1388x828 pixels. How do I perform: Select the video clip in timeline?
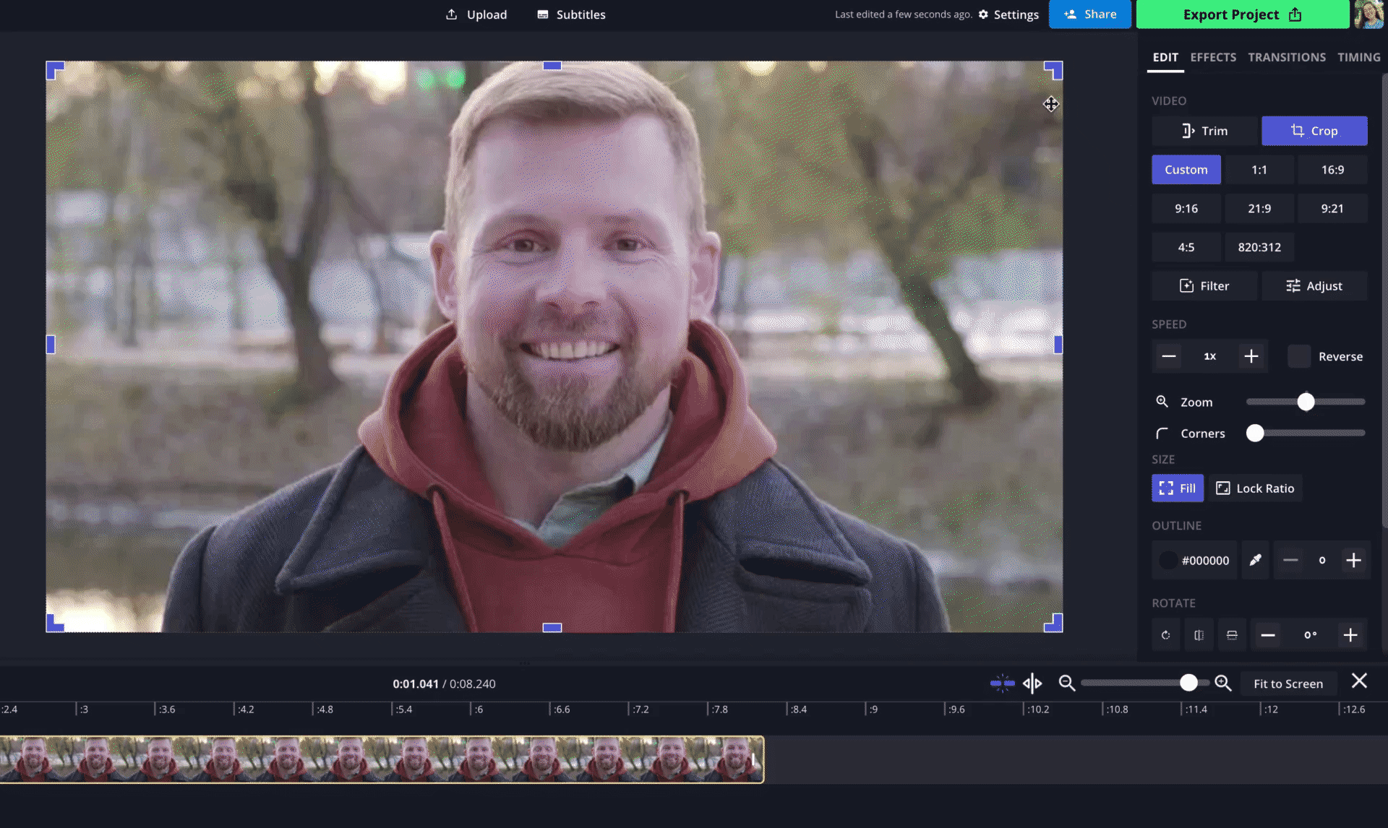tap(382, 759)
